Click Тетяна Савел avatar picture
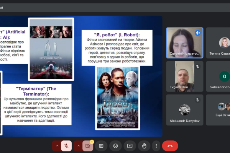Screen dimensions: 230x153 224,43
